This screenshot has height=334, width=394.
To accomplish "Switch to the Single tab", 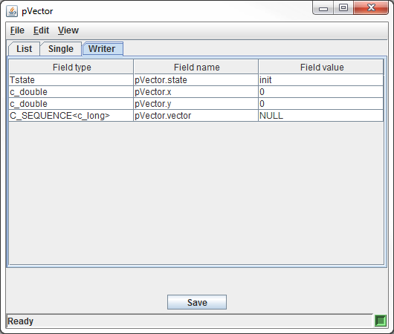I will click(61, 49).
